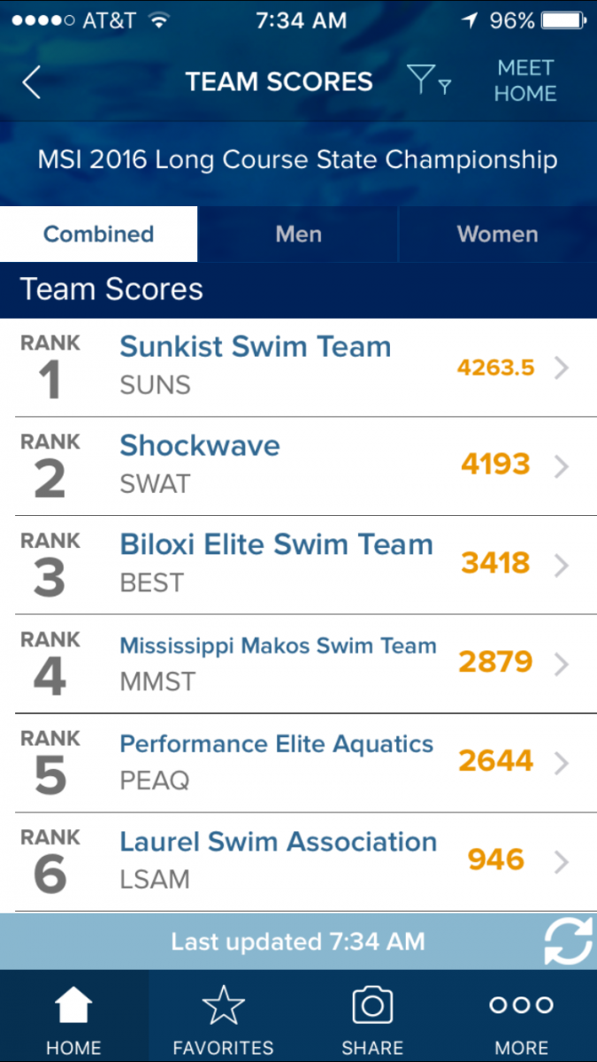Open Biloxi Elite Swim Team link
Screen dimensions: 597x1062
[x=276, y=544]
